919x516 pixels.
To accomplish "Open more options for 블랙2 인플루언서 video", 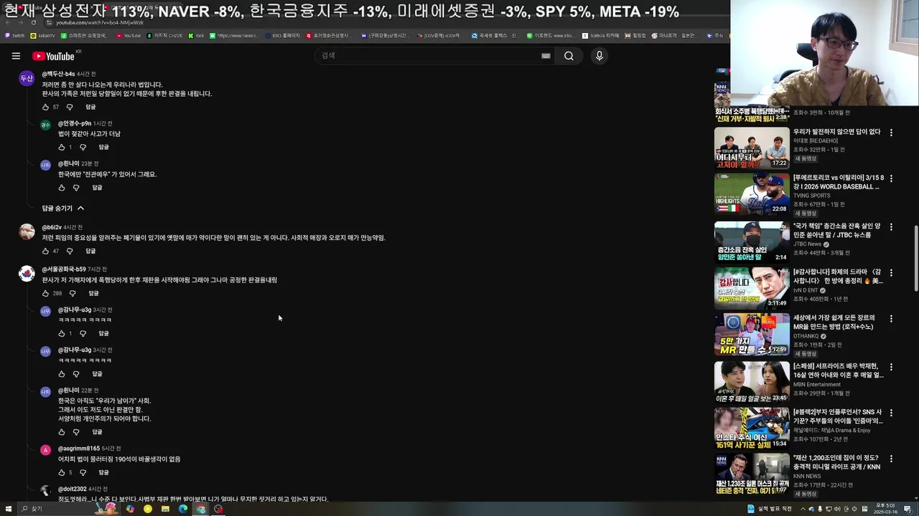I will 891,413.
